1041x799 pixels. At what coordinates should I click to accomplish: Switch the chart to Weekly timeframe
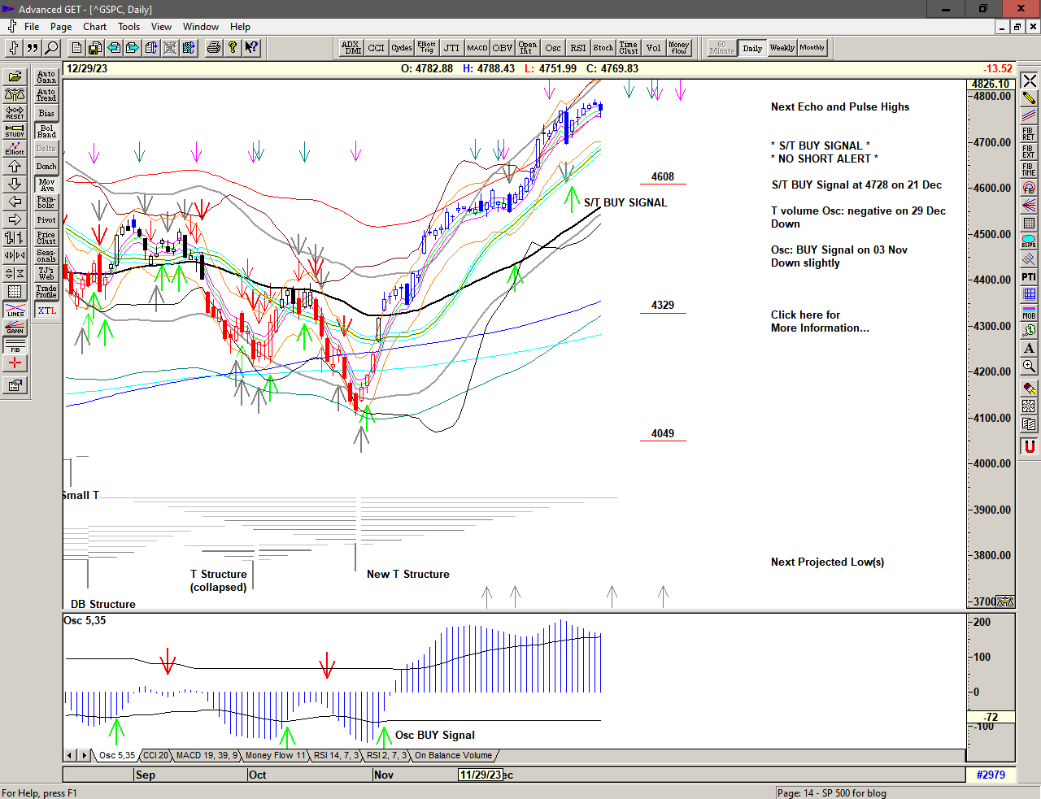click(x=782, y=48)
